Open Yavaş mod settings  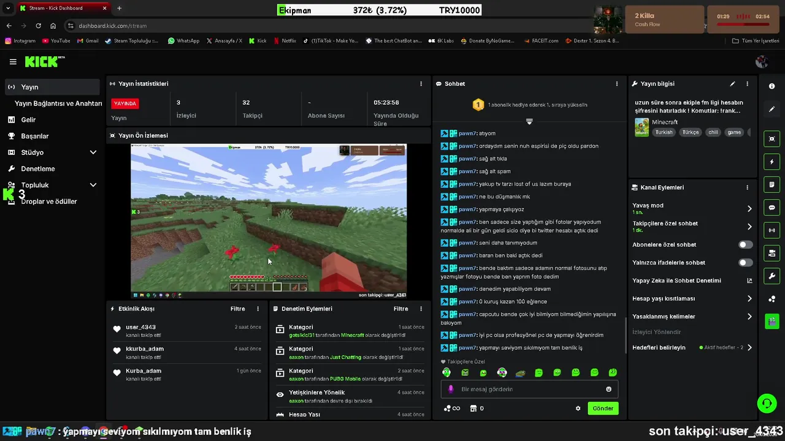point(692,208)
